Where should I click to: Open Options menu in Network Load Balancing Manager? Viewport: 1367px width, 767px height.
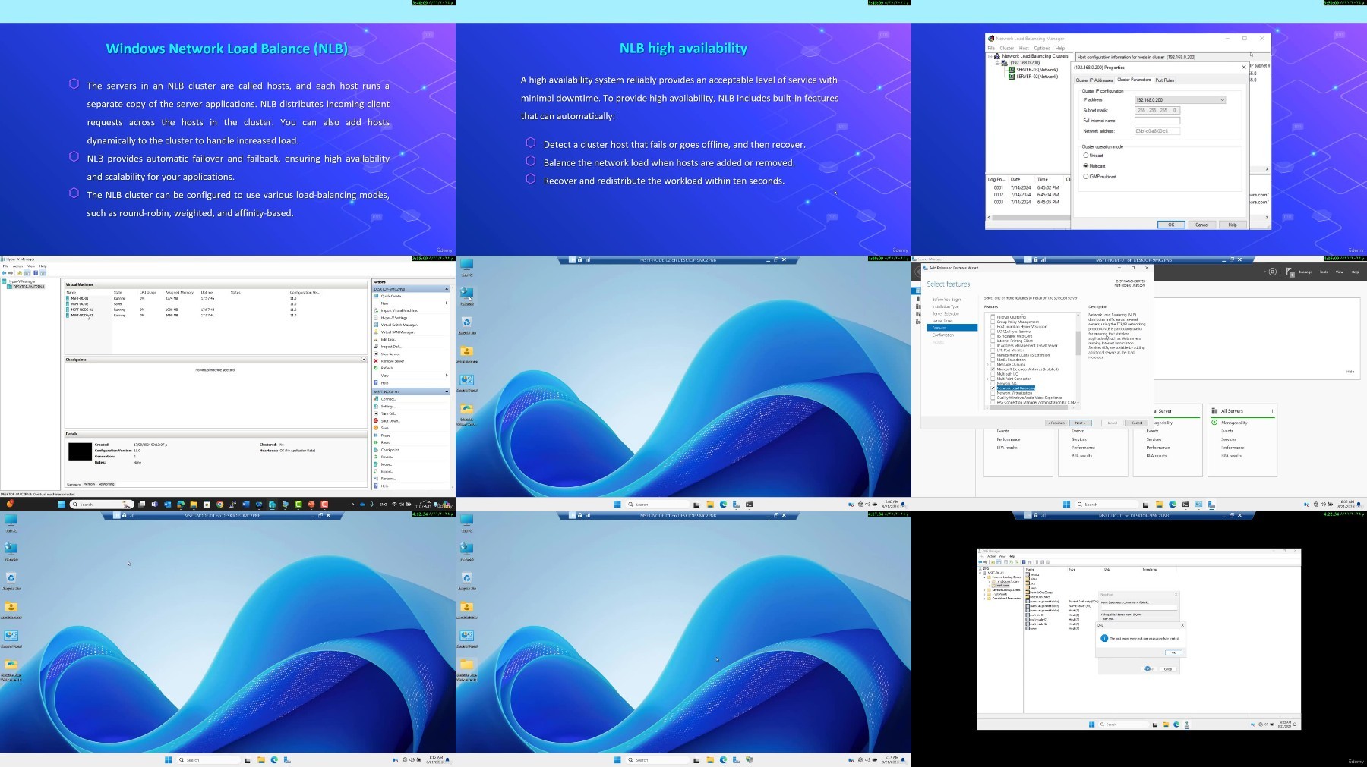[1042, 48]
